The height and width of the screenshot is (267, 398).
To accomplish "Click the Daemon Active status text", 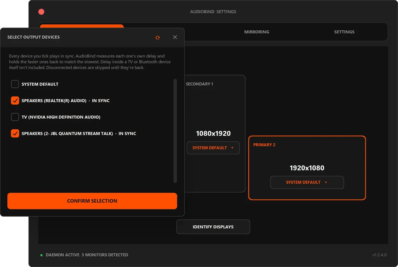I will (63, 255).
